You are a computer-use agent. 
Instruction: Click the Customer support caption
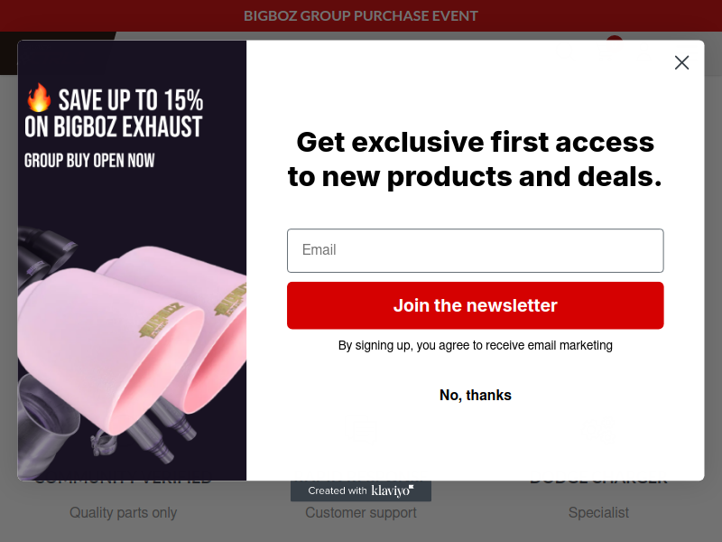point(361,512)
